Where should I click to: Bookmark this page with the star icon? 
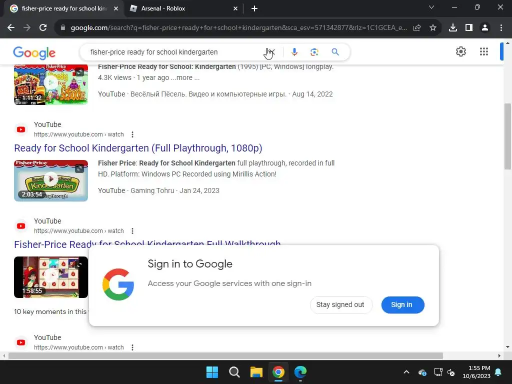pos(433,28)
